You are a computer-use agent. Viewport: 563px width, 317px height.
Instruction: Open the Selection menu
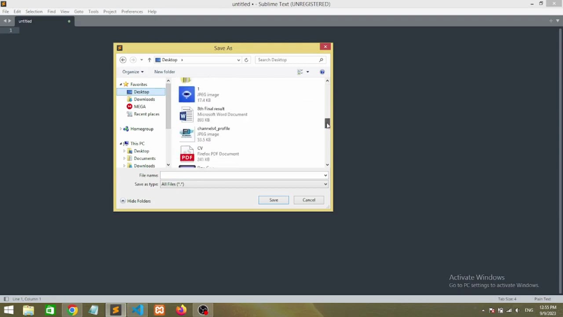click(x=34, y=11)
